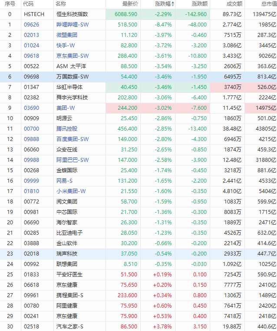This screenshot has width=277, height=331.
Task: Click market cap 43805亿 cell
Action: [266, 129]
